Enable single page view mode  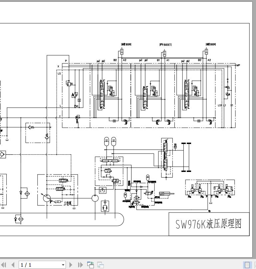point(247,265)
